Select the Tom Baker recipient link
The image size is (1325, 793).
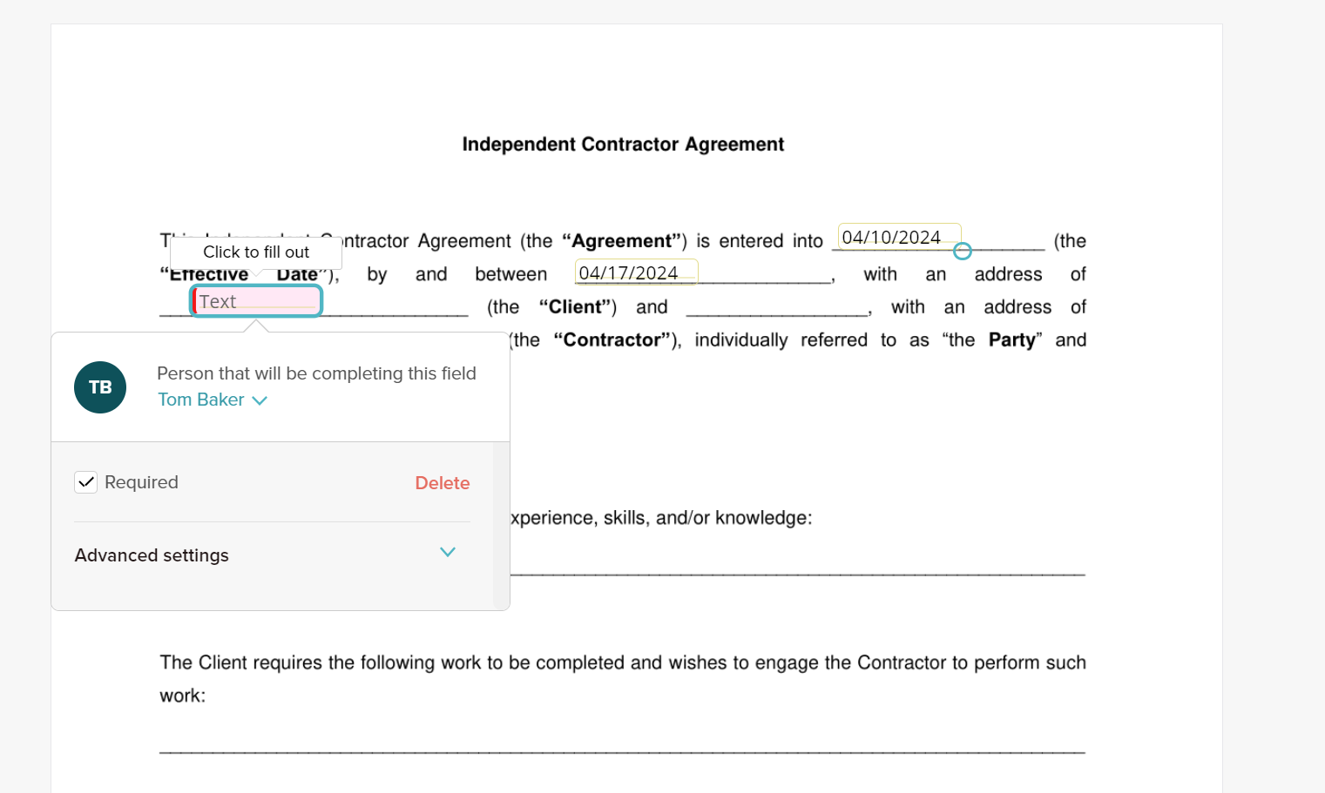click(x=200, y=400)
